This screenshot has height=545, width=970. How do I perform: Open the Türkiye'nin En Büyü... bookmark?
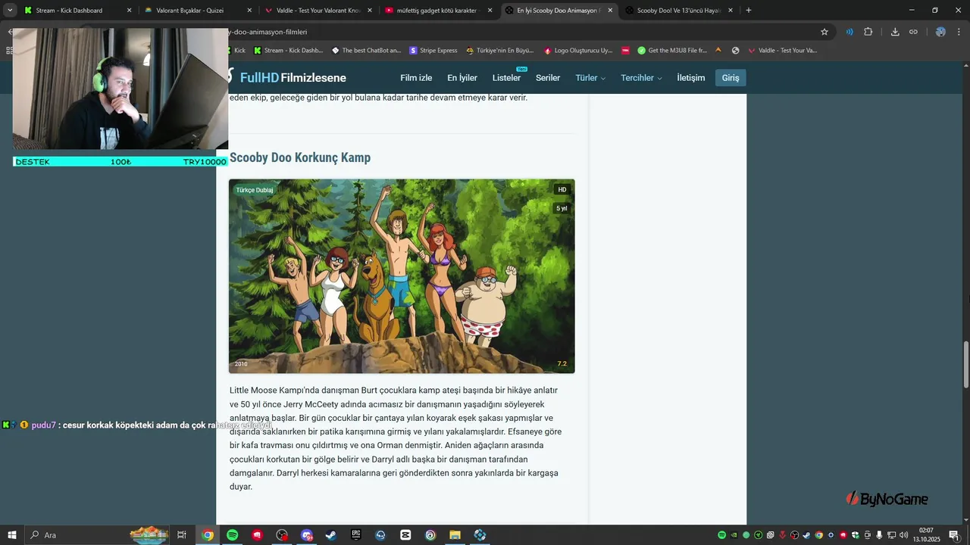point(500,51)
